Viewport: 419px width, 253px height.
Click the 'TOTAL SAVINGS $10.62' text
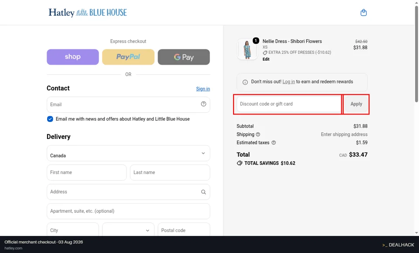(x=270, y=163)
